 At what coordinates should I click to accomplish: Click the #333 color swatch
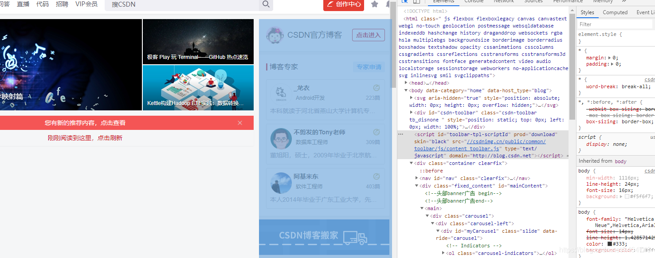tap(610, 244)
